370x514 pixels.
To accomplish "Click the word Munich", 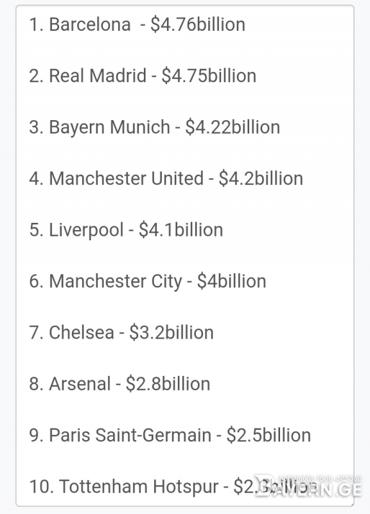I will point(140,127).
